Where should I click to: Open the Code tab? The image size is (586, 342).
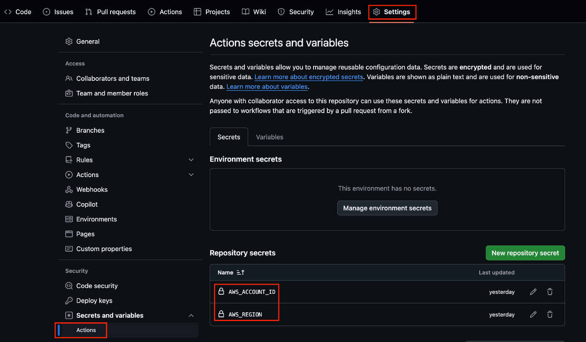[18, 12]
